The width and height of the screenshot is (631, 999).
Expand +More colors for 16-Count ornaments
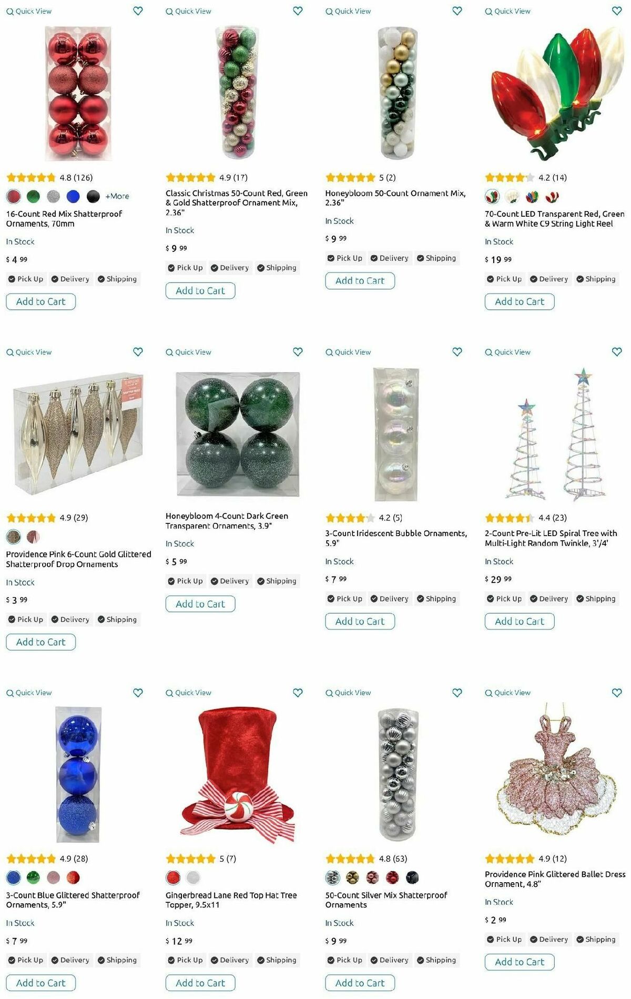coord(117,196)
